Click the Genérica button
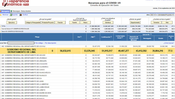 (x=108, y=23)
